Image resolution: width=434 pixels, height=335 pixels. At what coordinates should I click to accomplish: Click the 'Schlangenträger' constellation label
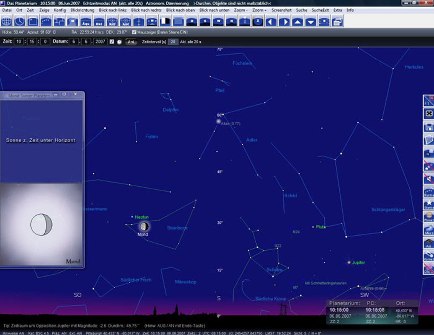pyautogui.click(x=388, y=209)
